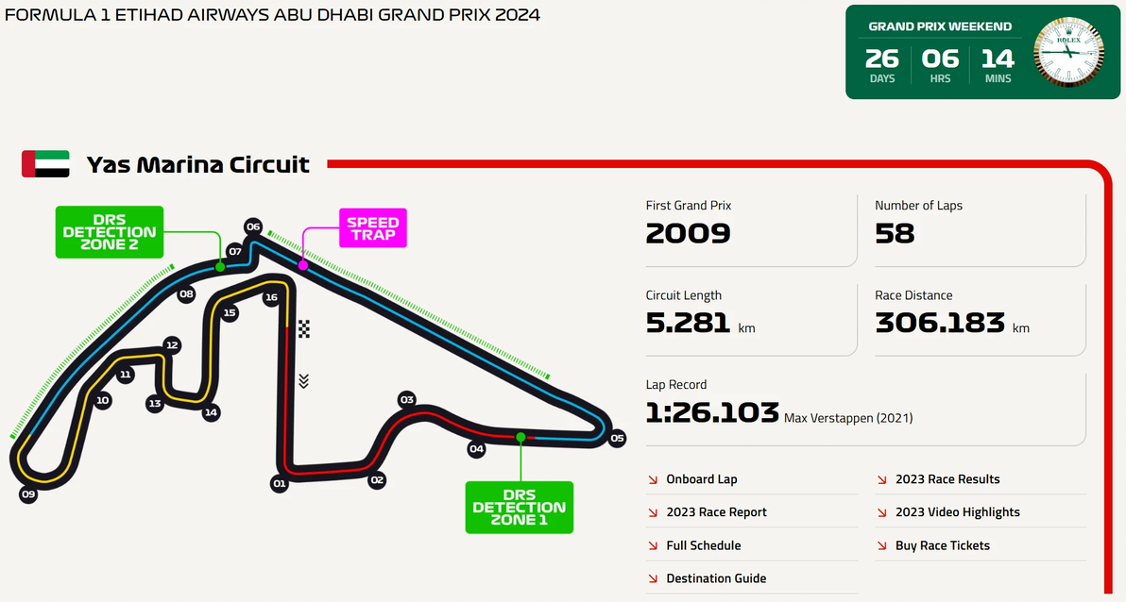Open the 2023 Video Highlights link
This screenshot has width=1126, height=602.
pyautogui.click(x=958, y=512)
